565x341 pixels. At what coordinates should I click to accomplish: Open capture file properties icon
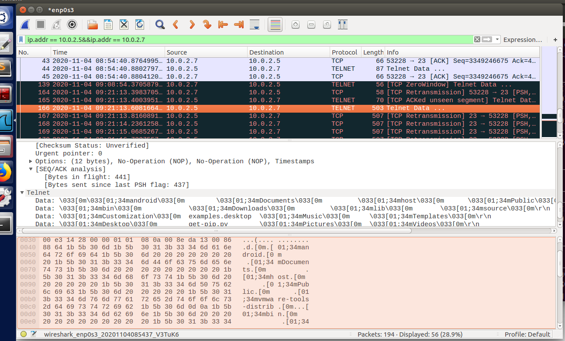coord(34,334)
